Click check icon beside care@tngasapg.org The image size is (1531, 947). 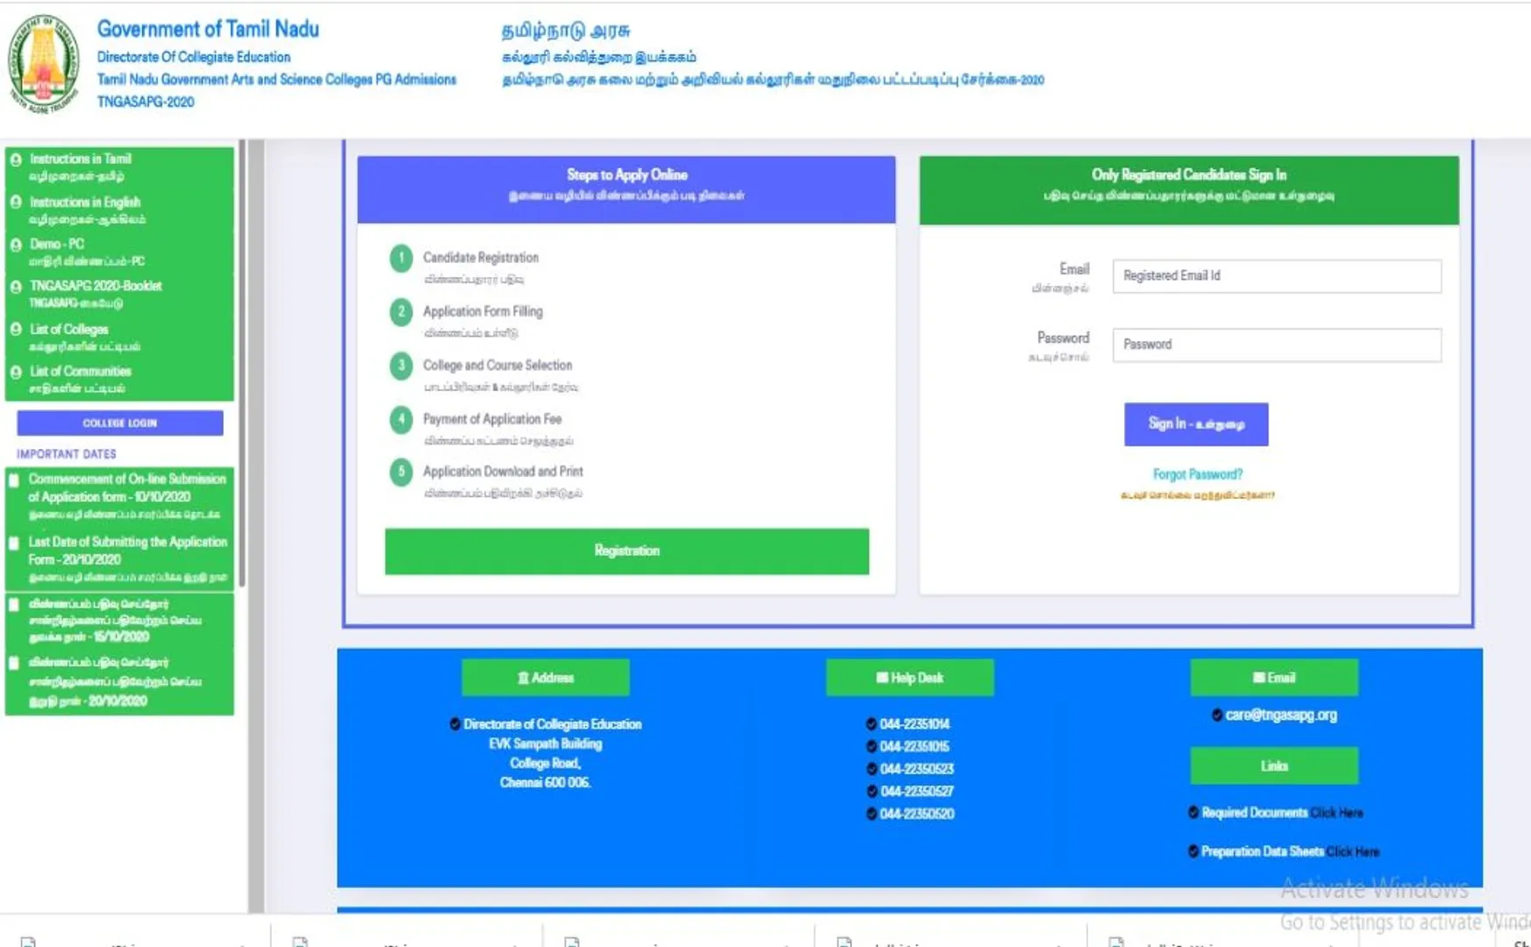[x=1217, y=715]
